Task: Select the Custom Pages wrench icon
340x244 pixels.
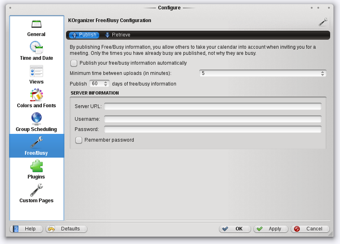Action: tap(36, 190)
